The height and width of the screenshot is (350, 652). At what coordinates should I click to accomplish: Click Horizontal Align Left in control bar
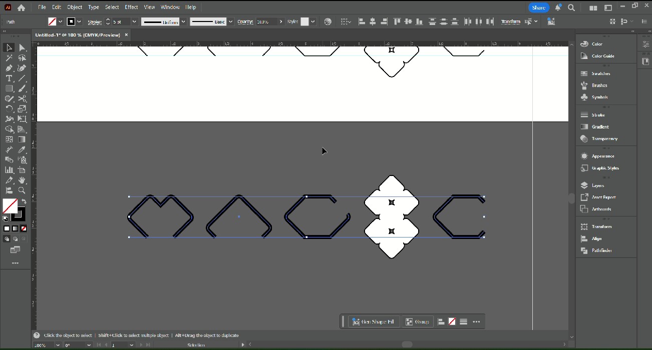[362, 21]
